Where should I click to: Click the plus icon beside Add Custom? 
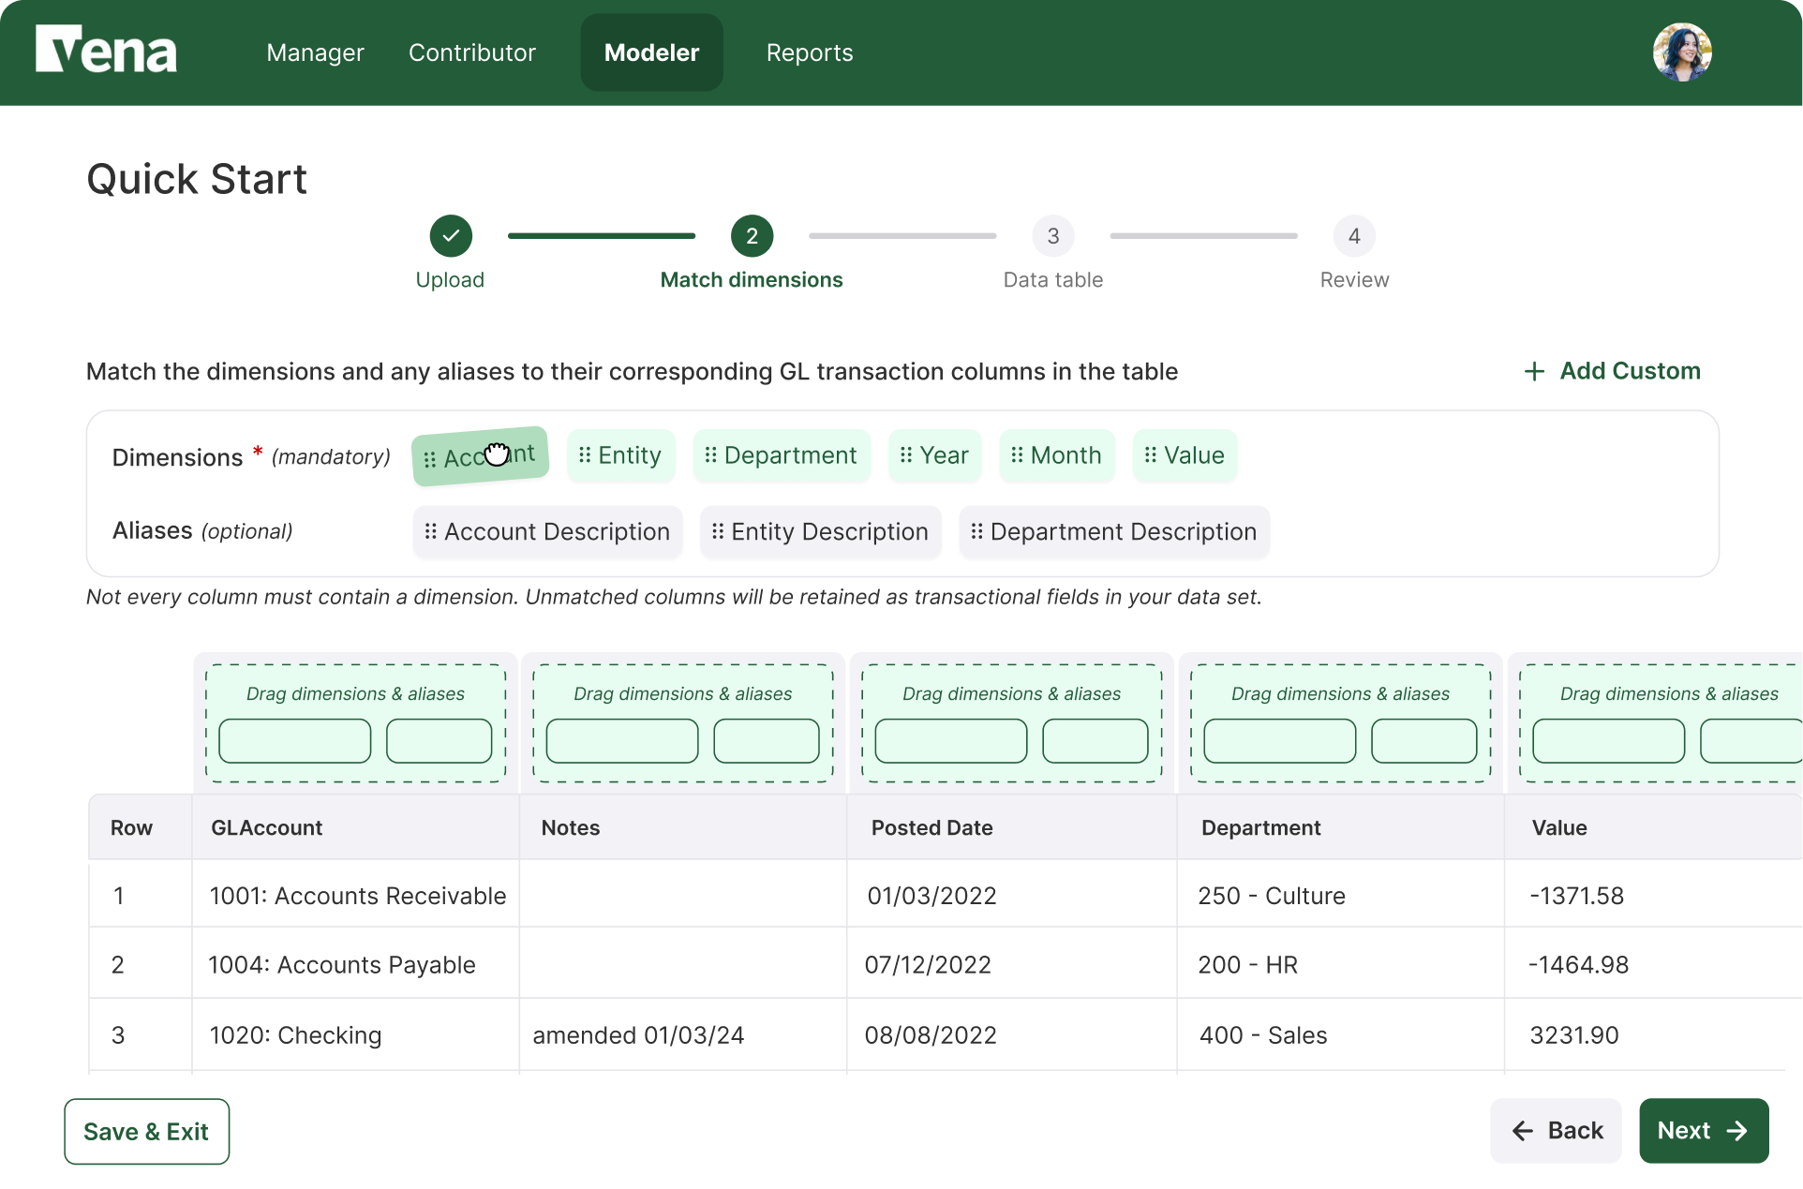(1534, 372)
